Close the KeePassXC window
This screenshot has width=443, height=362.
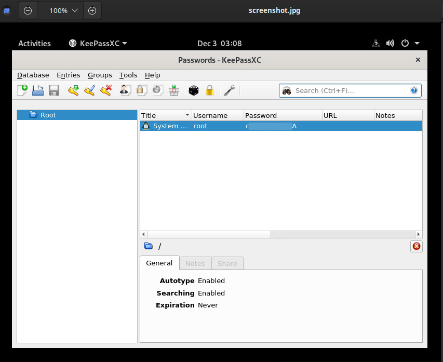tap(418, 60)
